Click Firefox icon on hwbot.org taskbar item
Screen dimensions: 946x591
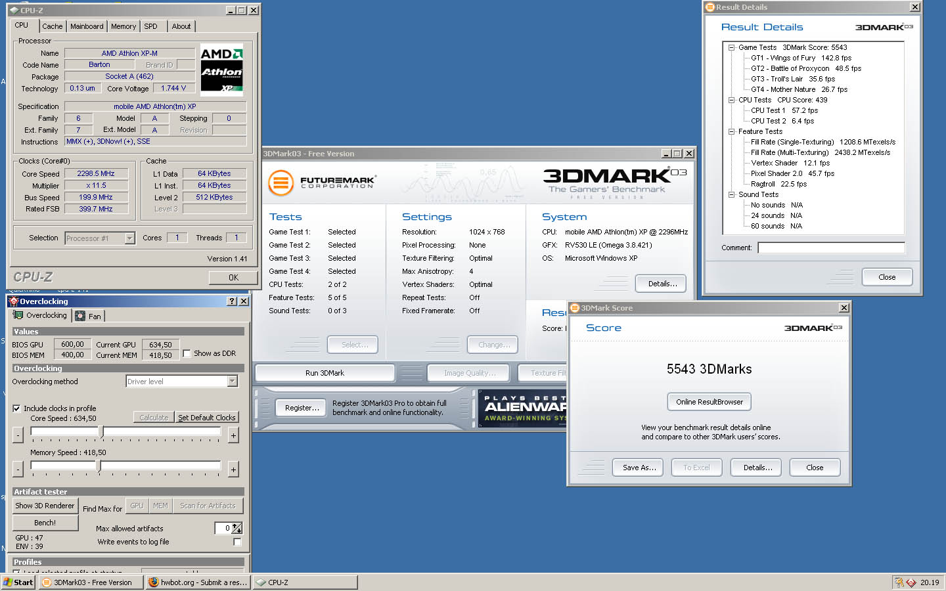coord(154,582)
